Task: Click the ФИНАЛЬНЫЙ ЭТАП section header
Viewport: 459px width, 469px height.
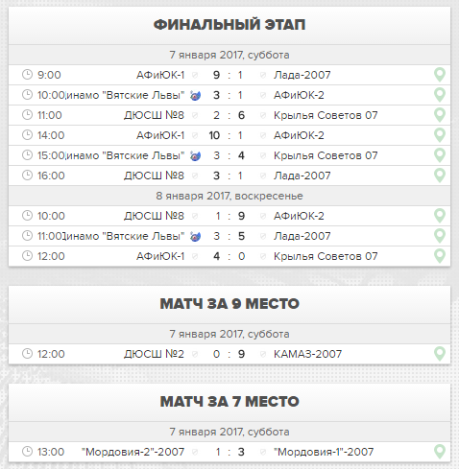Action: tap(229, 25)
